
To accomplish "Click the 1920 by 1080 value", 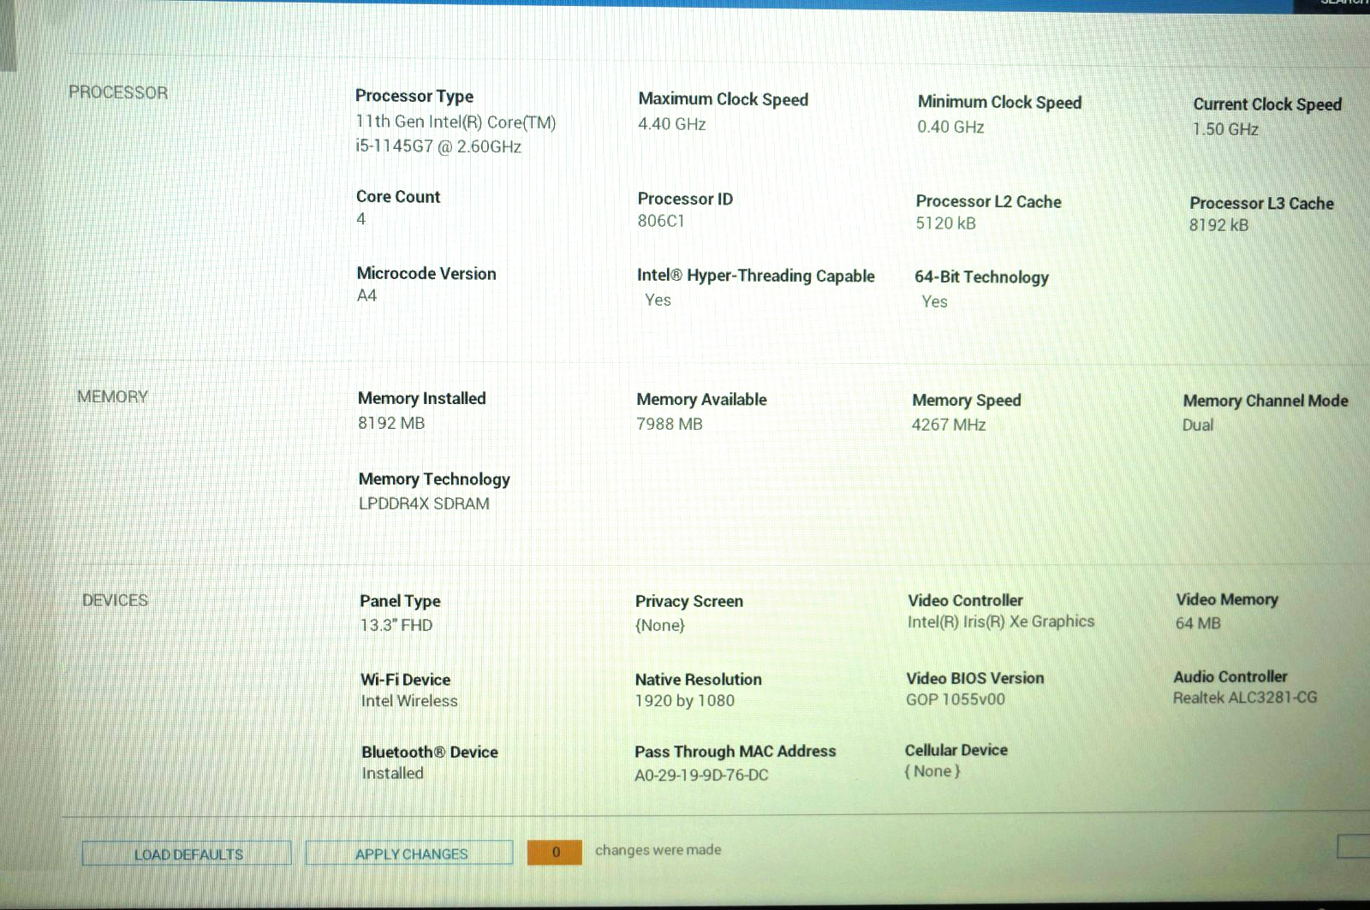I will point(684,701).
